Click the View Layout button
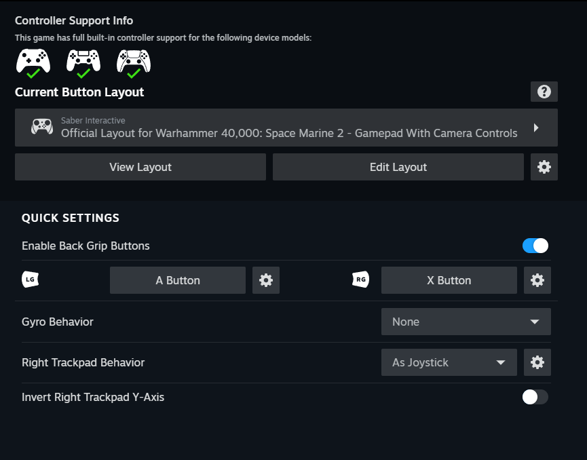The image size is (587, 460). coord(140,167)
